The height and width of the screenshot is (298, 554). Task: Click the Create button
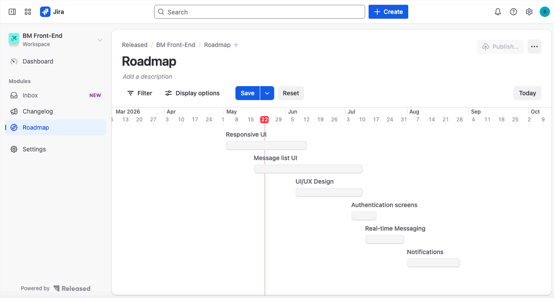click(x=388, y=12)
